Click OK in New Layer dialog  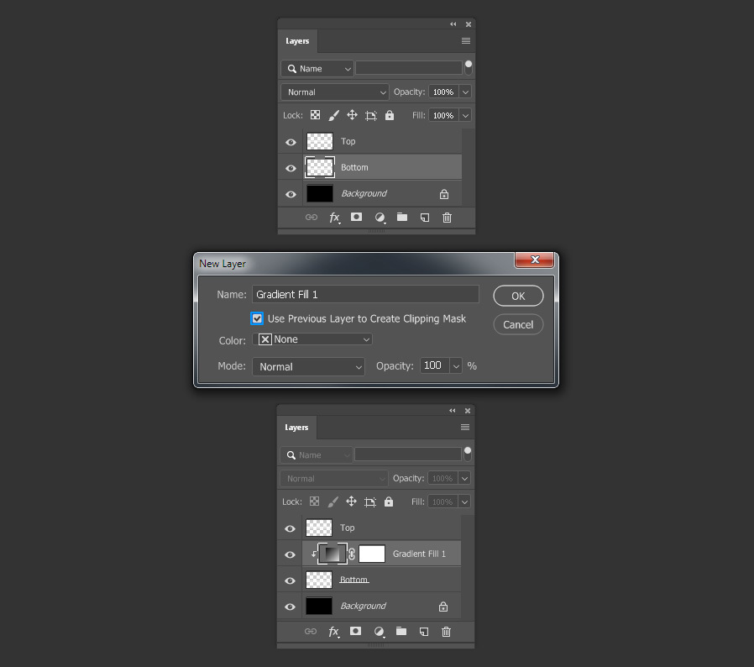[518, 296]
